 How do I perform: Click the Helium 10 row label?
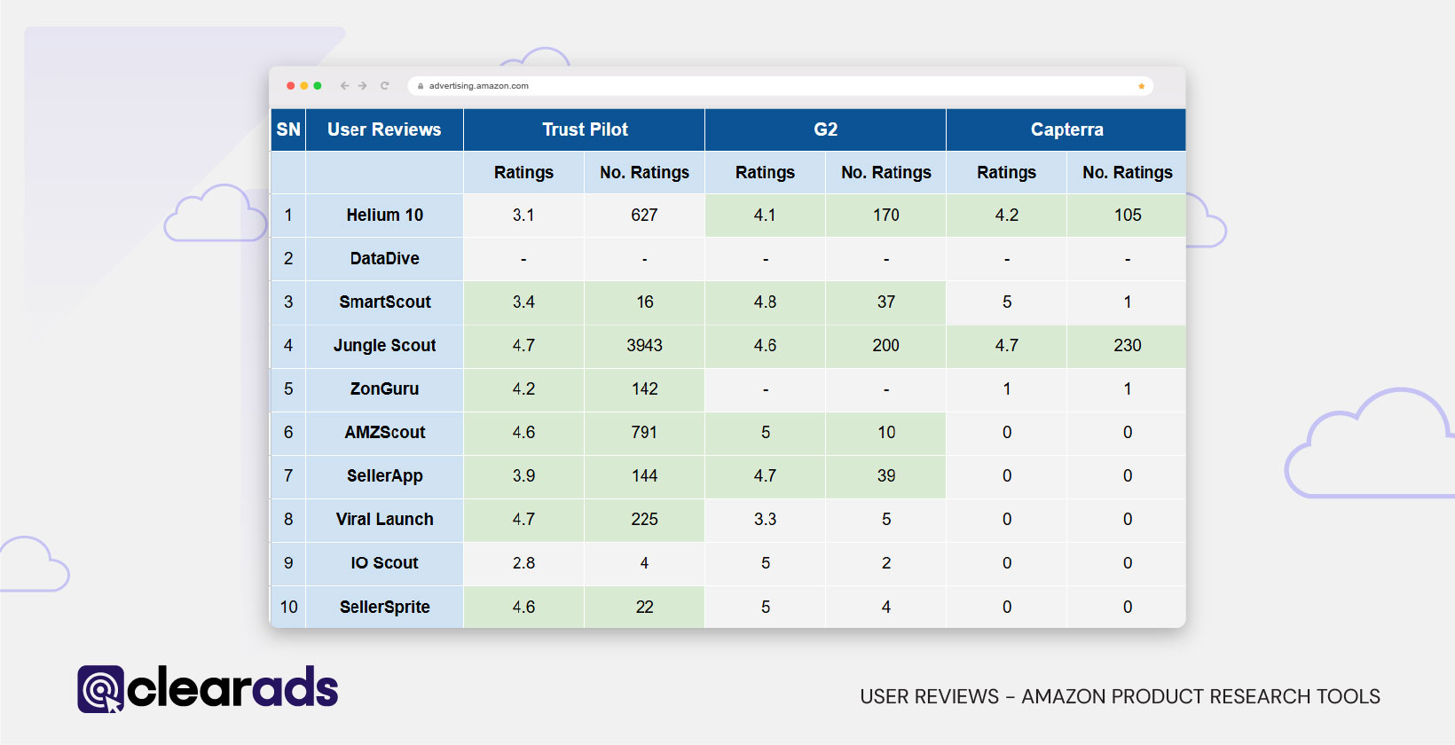point(384,215)
